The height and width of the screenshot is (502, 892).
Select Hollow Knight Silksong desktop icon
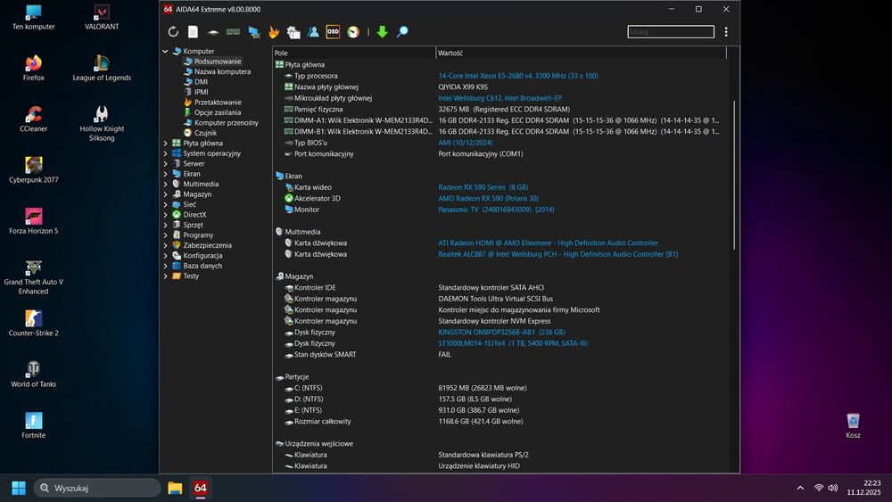102,123
